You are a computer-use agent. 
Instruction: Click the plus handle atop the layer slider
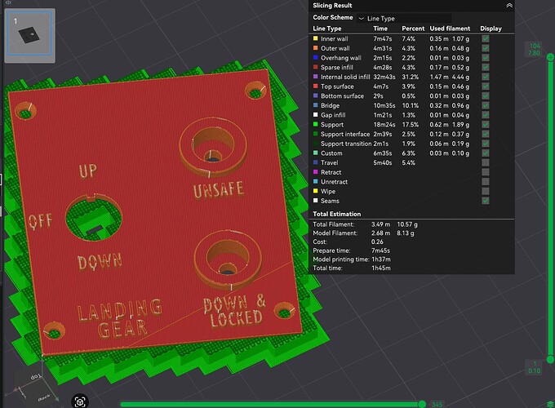550,57
